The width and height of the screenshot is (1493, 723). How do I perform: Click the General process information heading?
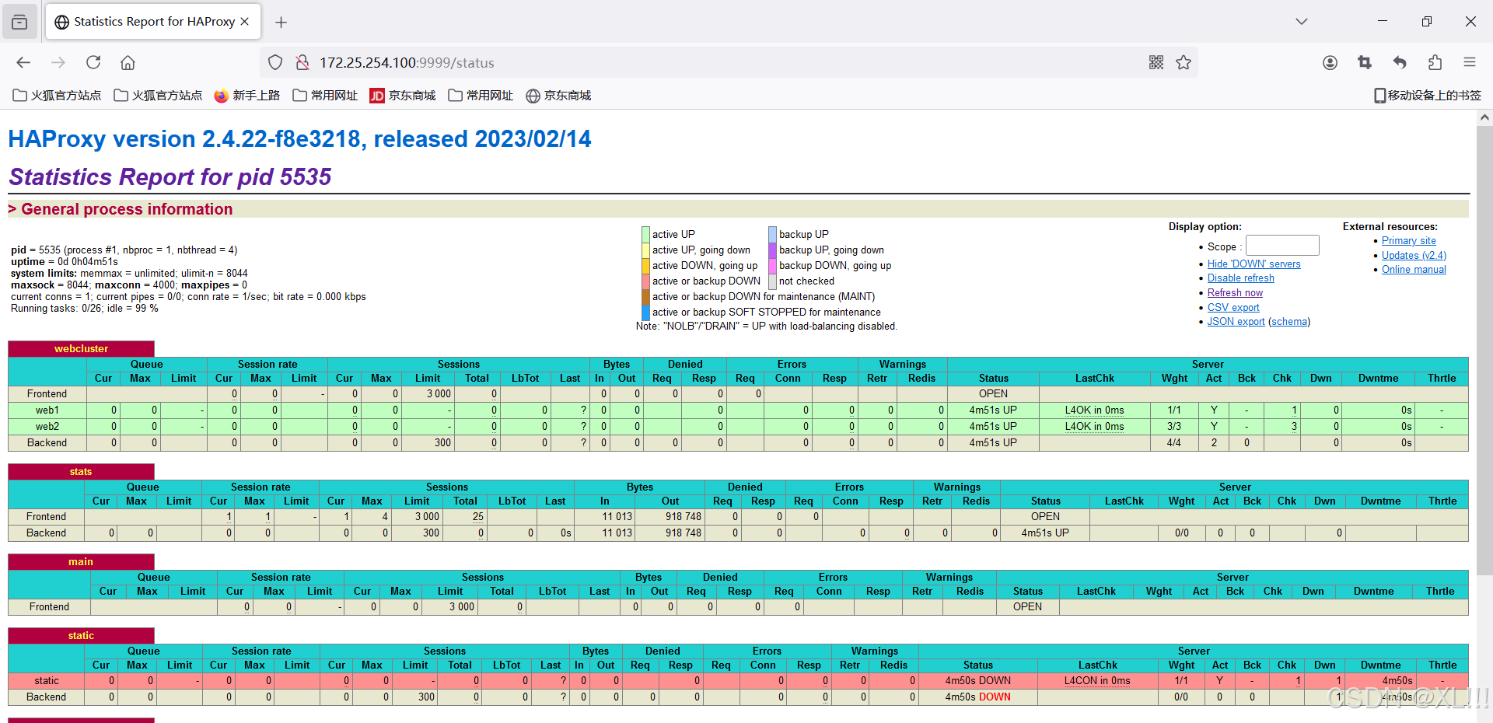pyautogui.click(x=127, y=209)
